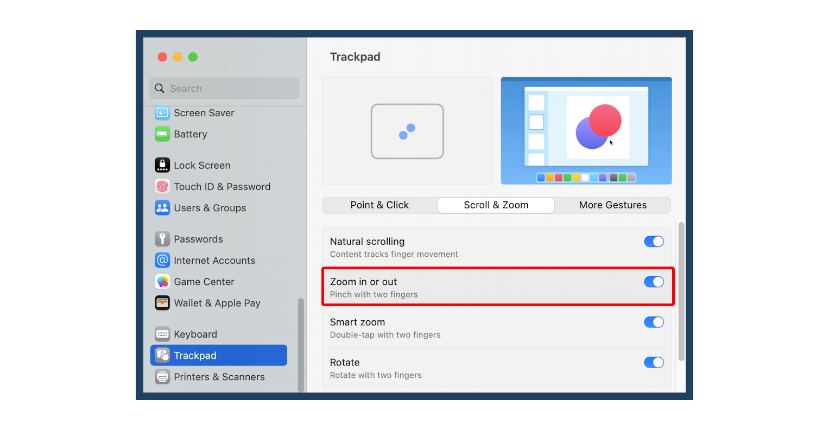Open Wallet & Apple Pay settings
The height and width of the screenshot is (430, 829).
[x=162, y=303]
